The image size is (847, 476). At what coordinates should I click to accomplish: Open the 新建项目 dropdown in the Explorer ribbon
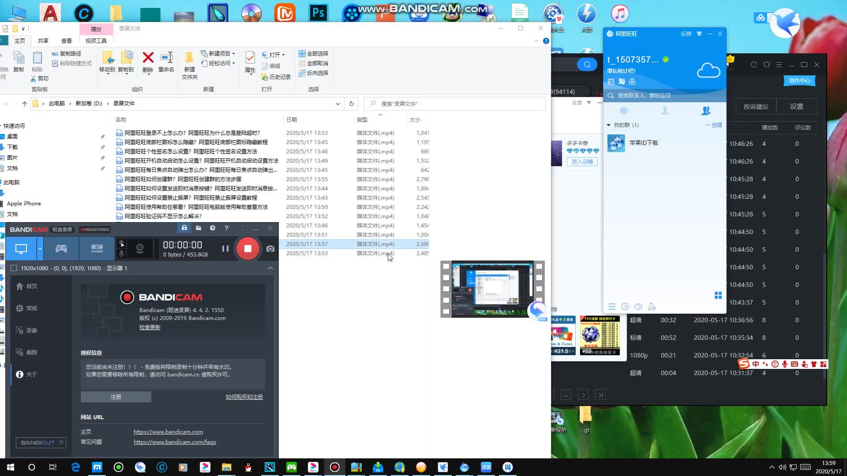(220, 53)
